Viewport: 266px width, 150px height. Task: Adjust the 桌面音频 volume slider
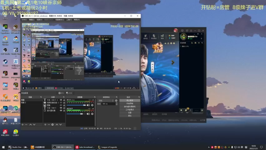pyautogui.click(x=76, y=114)
